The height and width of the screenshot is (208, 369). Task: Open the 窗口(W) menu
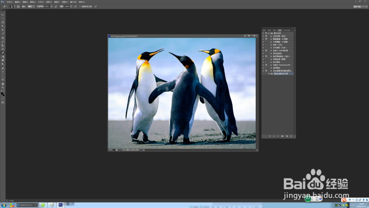click(x=73, y=2)
